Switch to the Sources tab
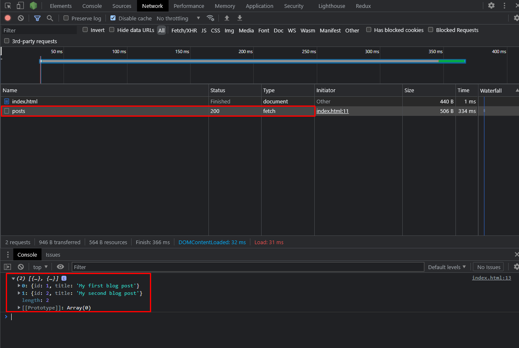The height and width of the screenshot is (348, 519). click(122, 6)
